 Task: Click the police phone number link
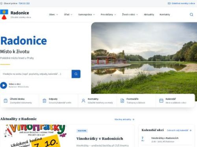[24, 4]
